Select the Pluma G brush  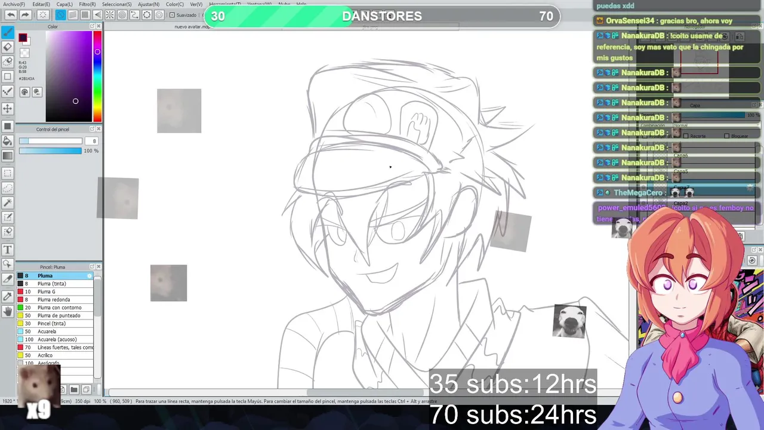coord(55,291)
